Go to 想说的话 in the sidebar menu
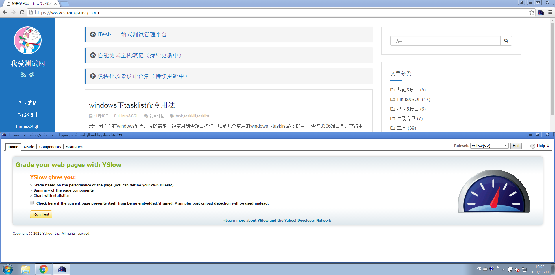 tap(27, 103)
